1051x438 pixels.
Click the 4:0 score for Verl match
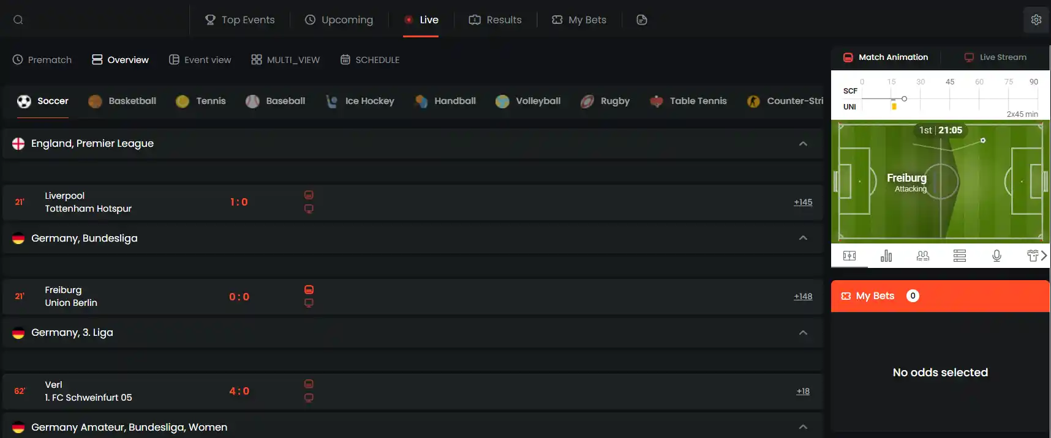239,391
